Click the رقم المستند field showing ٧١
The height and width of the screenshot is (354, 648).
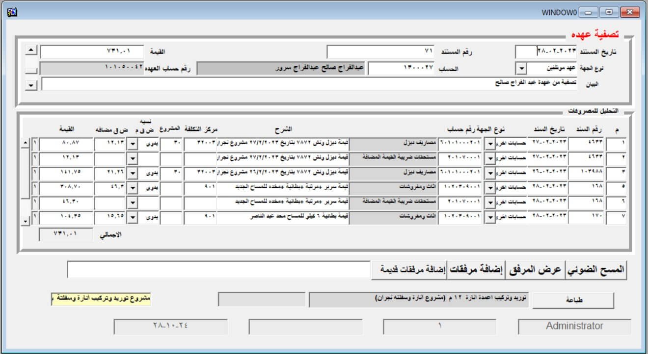[380, 51]
